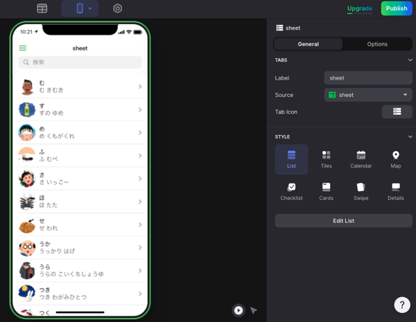The image size is (416, 322).
Task: Open the ほ たた list row
Action: (80, 202)
